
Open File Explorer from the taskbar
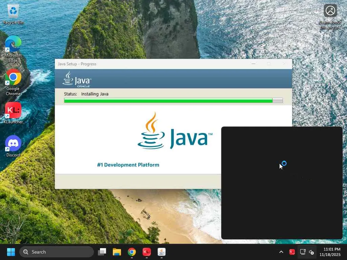(117, 252)
